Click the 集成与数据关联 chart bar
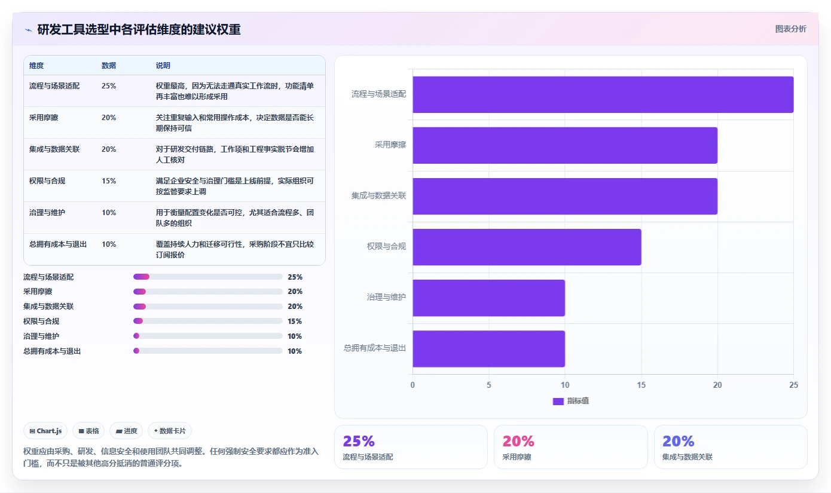 tap(565, 196)
